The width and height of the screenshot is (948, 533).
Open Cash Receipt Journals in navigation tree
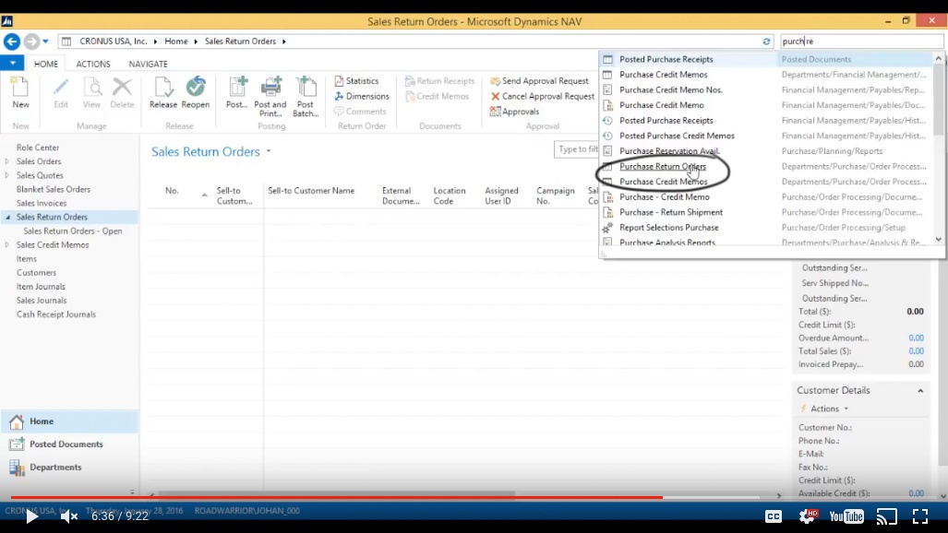[56, 314]
